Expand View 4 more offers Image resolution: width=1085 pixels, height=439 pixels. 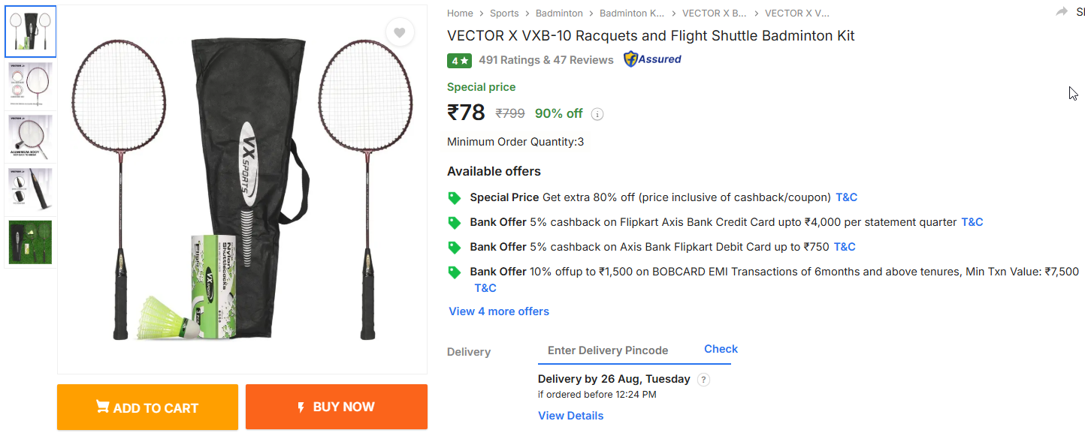[x=499, y=311]
